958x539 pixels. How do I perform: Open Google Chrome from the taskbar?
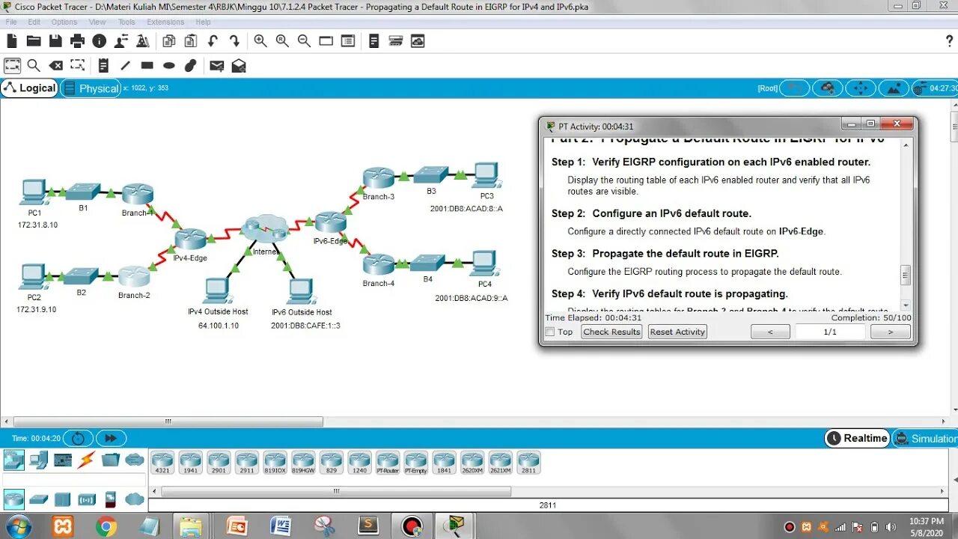[107, 526]
